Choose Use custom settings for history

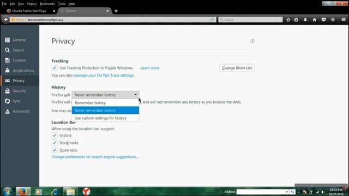click(105, 118)
